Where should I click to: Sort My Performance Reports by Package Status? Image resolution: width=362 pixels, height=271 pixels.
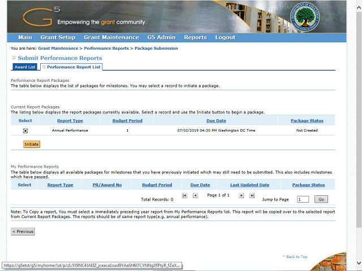308,185
